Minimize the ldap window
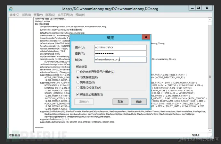The image size is (221, 144). (x=192, y=8)
